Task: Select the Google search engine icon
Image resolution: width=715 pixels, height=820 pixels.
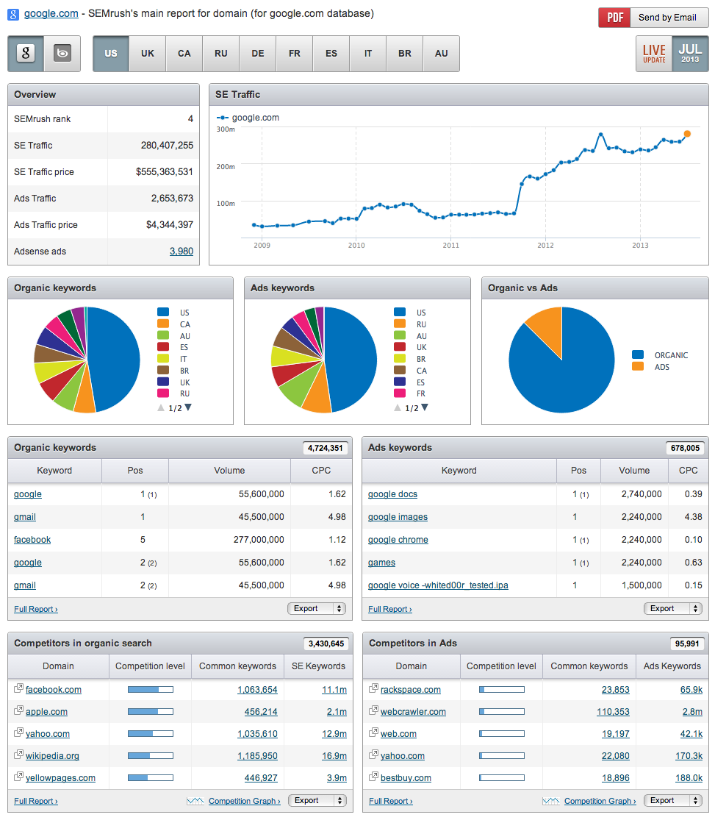Action: click(x=26, y=54)
